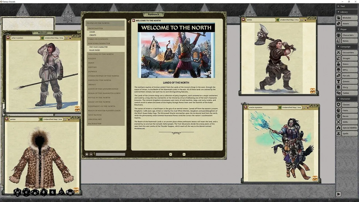Collapse the Character sidebar section
Image resolution: width=359 pixels, height=202 pixels.
(347, 99)
